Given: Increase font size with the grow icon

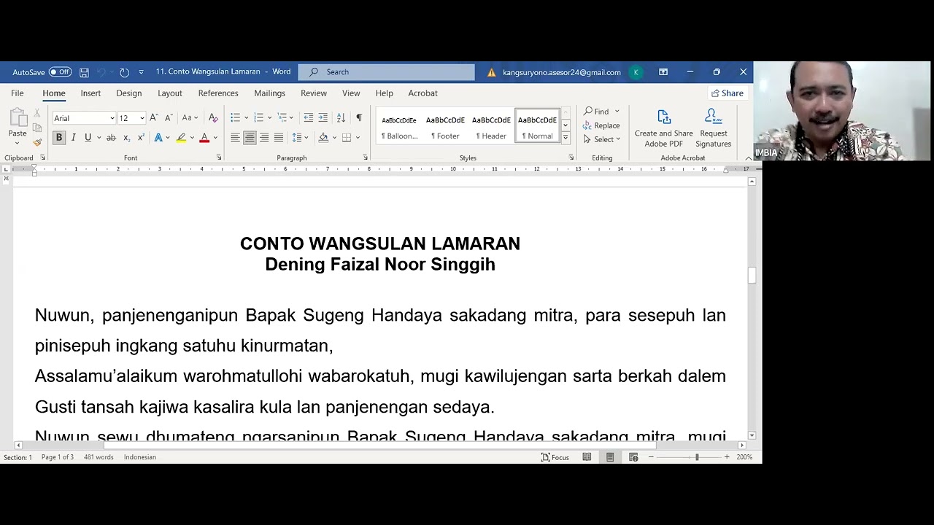Looking at the screenshot, I should click(154, 117).
